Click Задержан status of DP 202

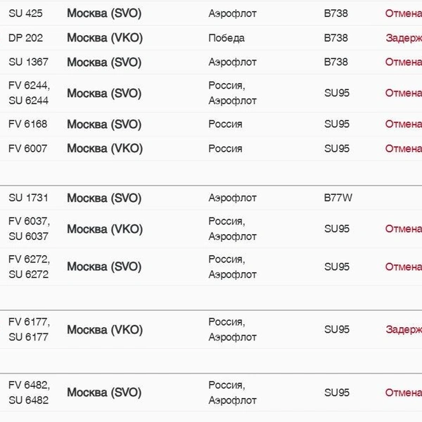coord(404,38)
